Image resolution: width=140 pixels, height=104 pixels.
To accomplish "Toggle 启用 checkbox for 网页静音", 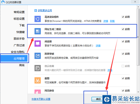I will click(x=123, y=91).
